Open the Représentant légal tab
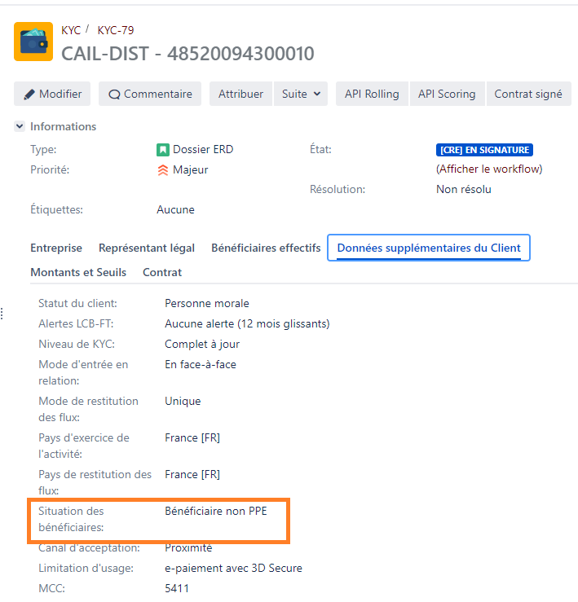The height and width of the screenshot is (602, 578). tap(147, 248)
